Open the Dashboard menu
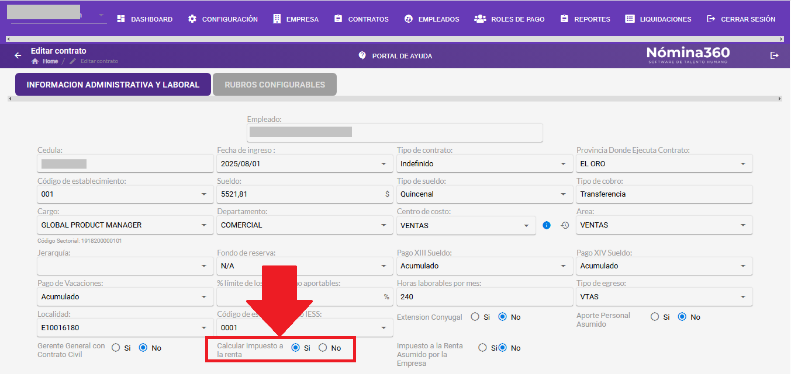 (144, 19)
